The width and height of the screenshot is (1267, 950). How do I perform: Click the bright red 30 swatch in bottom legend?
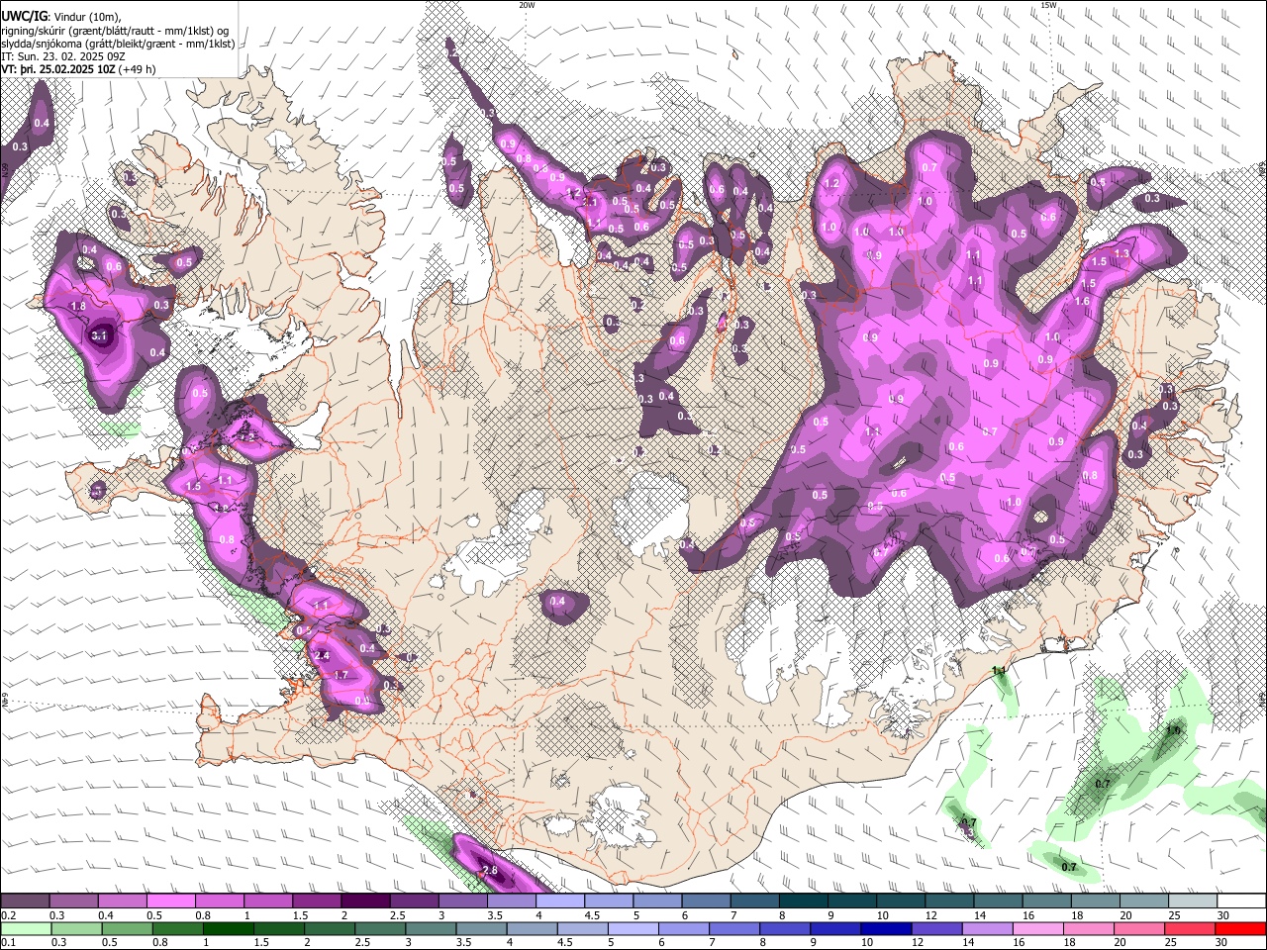1239,928
